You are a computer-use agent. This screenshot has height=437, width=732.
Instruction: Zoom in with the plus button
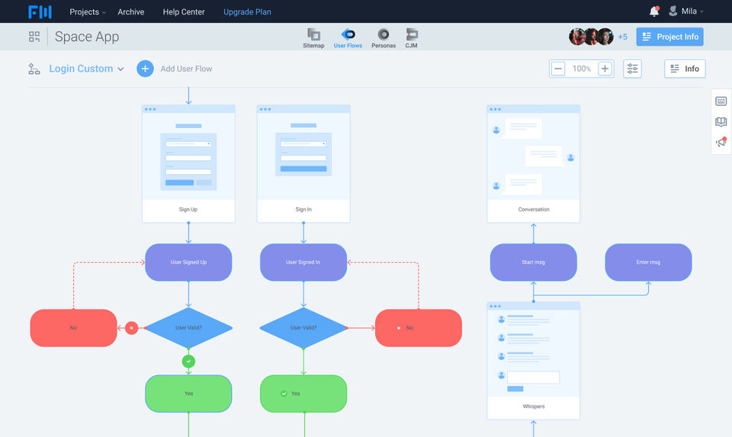pos(605,69)
